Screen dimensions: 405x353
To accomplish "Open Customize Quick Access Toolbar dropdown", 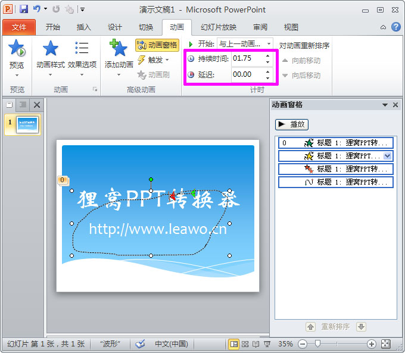I will click(x=82, y=10).
